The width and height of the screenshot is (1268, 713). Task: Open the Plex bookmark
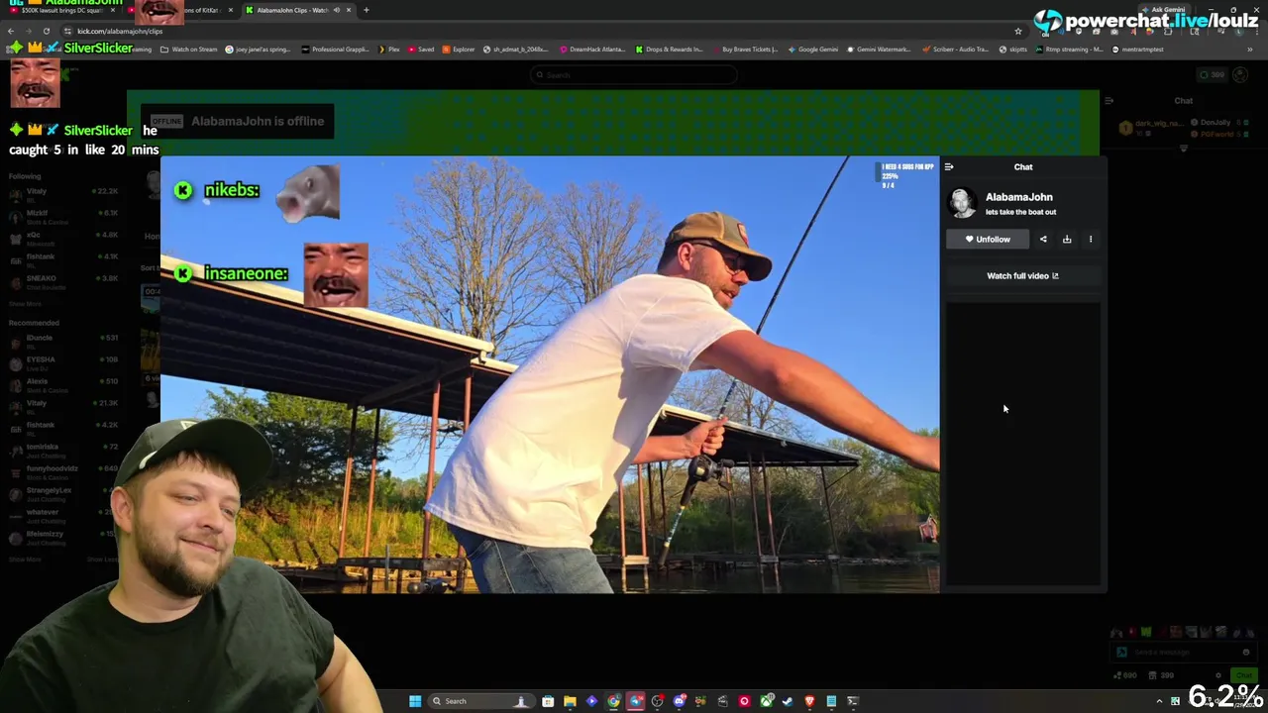coord(389,50)
